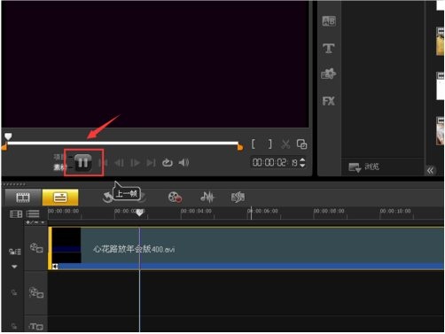Click timeline ruler at 00:00:06:00
The width and height of the screenshot is (445, 334).
pyautogui.click(x=262, y=211)
